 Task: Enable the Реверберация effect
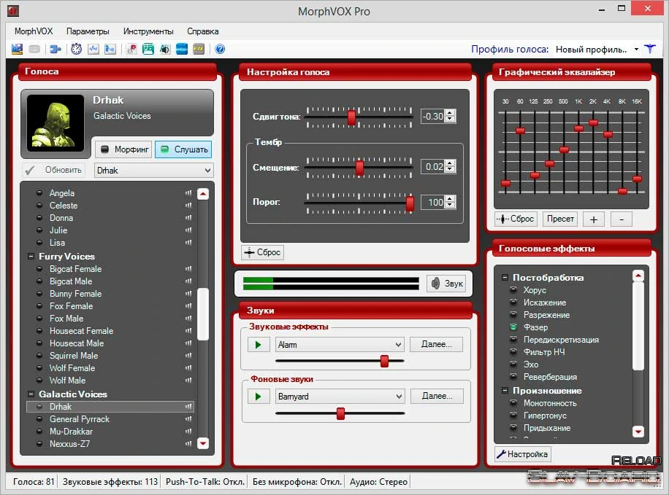click(x=513, y=377)
